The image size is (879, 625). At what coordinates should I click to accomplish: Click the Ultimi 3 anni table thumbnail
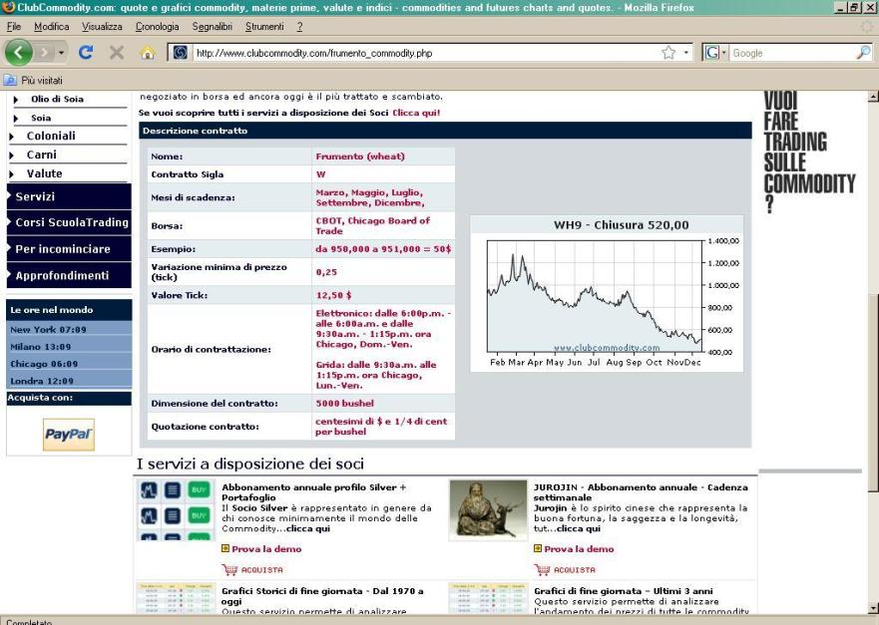[x=488, y=597]
